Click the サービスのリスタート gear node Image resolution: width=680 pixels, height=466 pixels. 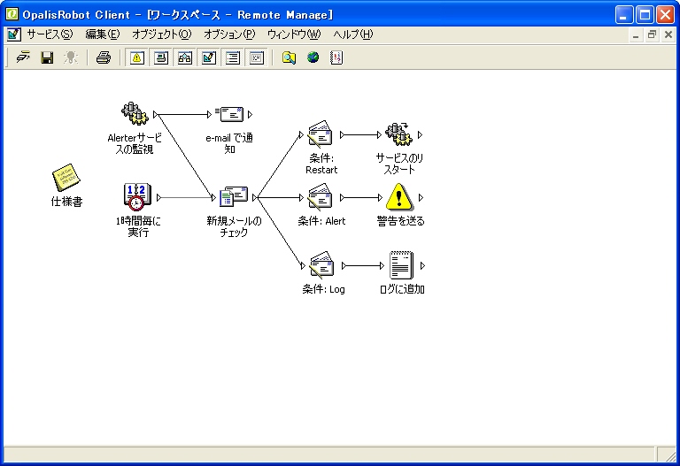click(x=398, y=135)
